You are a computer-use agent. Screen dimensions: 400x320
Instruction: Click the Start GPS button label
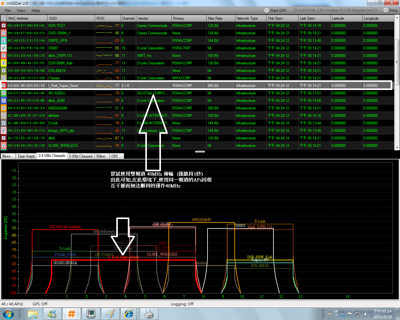pos(278,10)
